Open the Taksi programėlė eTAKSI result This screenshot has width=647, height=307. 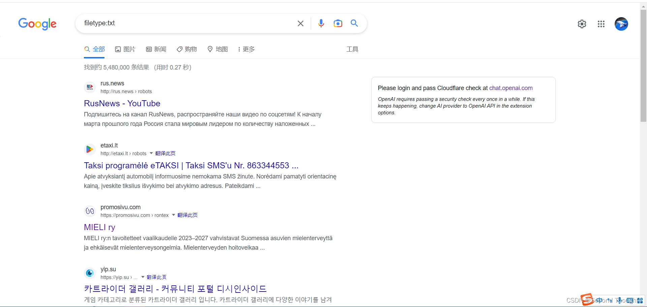pos(191,165)
